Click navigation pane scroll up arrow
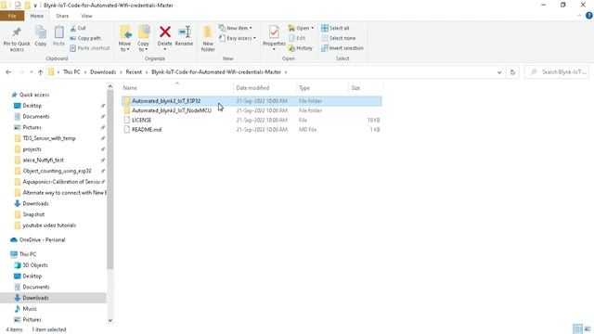The width and height of the screenshot is (594, 334). pyautogui.click(x=110, y=86)
